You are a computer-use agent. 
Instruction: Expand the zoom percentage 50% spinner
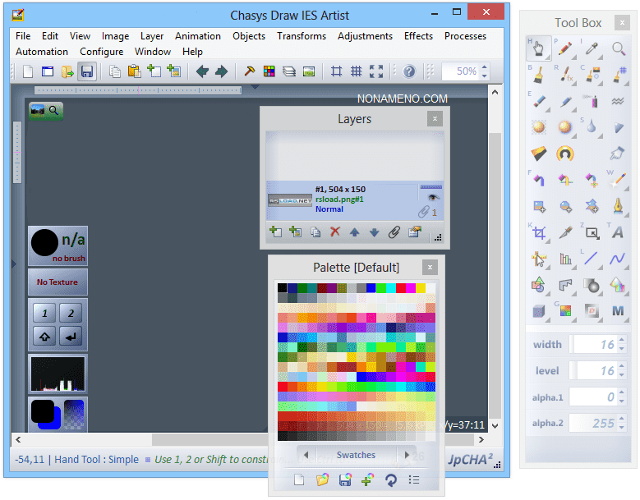[x=484, y=71]
